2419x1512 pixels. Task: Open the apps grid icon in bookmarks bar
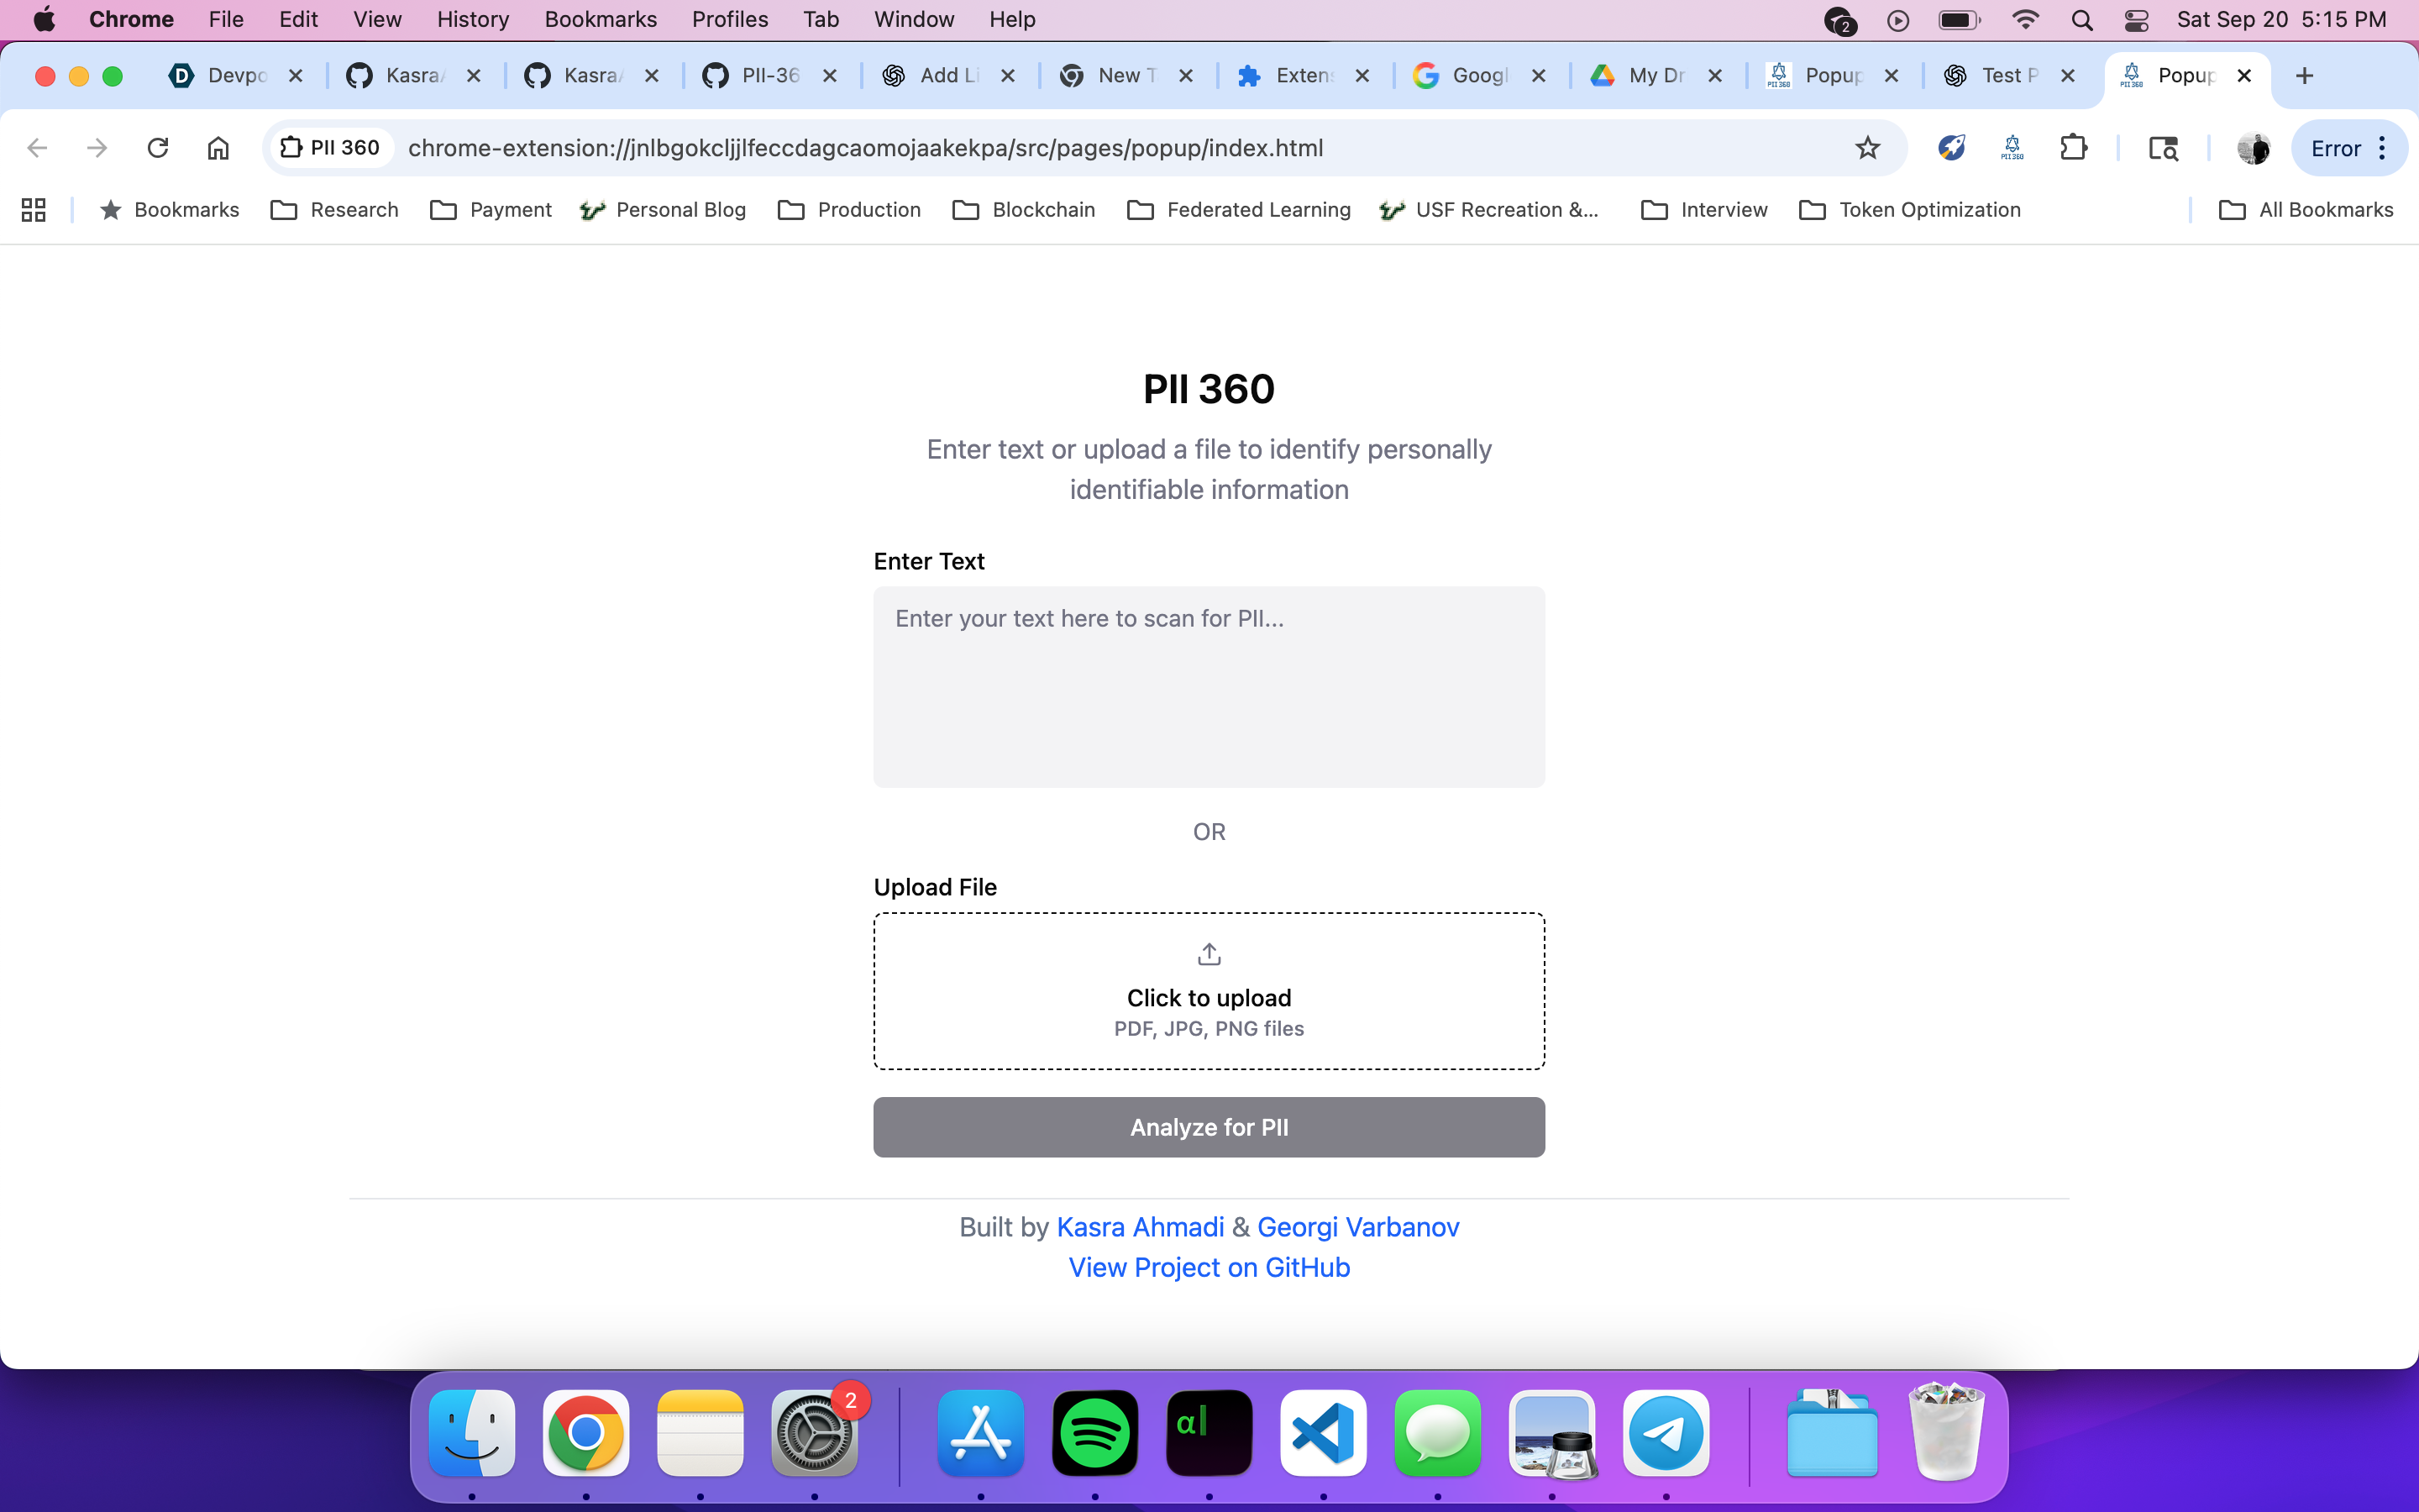point(33,210)
